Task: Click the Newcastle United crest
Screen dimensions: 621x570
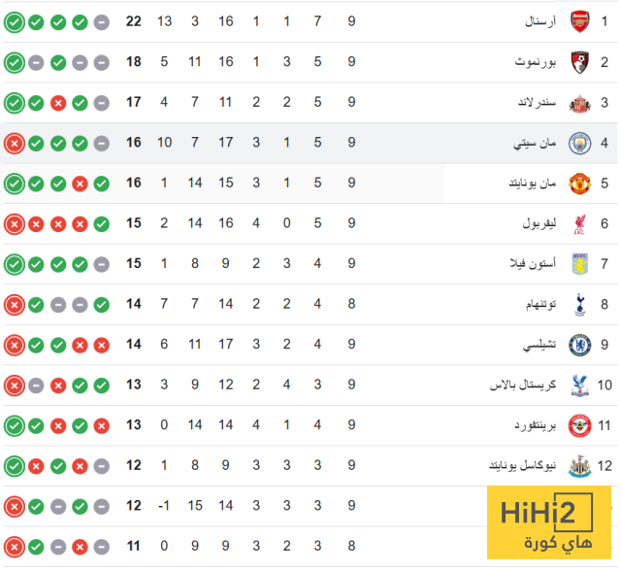Action: pyautogui.click(x=579, y=466)
